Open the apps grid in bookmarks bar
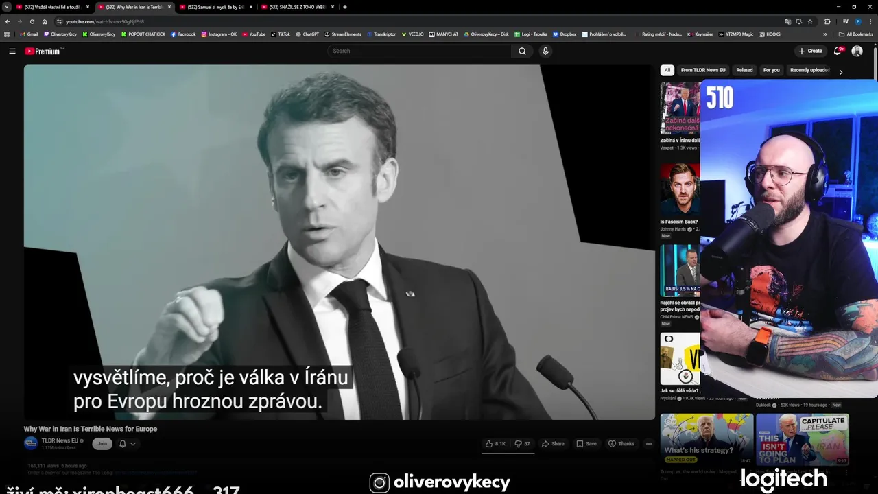The width and height of the screenshot is (878, 494). [x=7, y=34]
